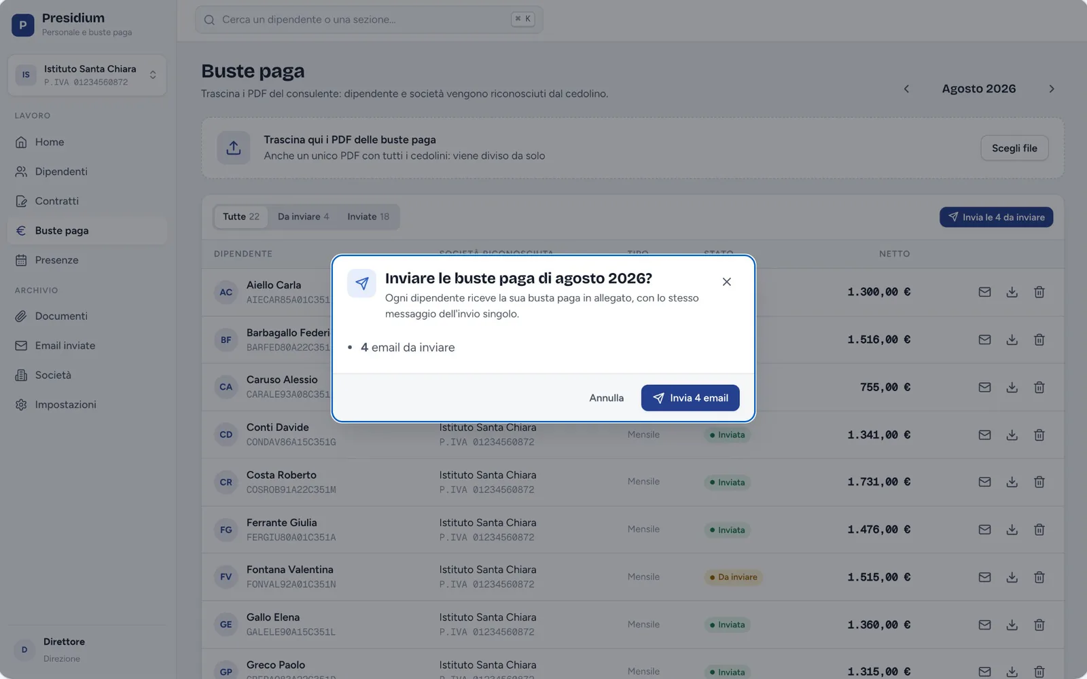Select the Tutte 22 tab
1087x679 pixels.
pos(241,217)
